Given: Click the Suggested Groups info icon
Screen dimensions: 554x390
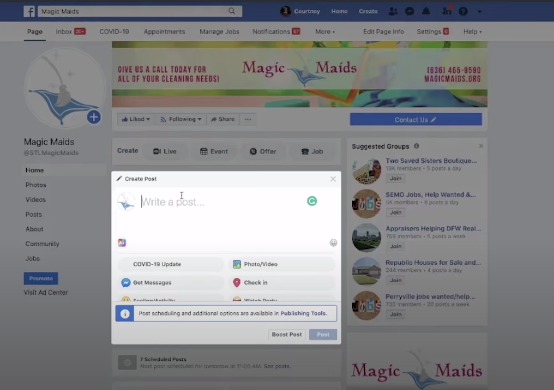Looking at the screenshot, I should 417,146.
